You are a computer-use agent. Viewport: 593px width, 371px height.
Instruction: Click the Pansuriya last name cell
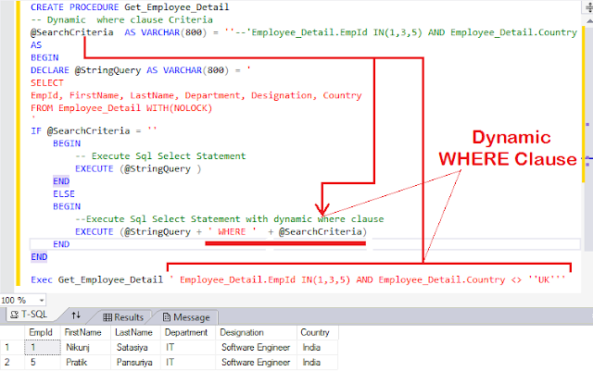tap(136, 363)
